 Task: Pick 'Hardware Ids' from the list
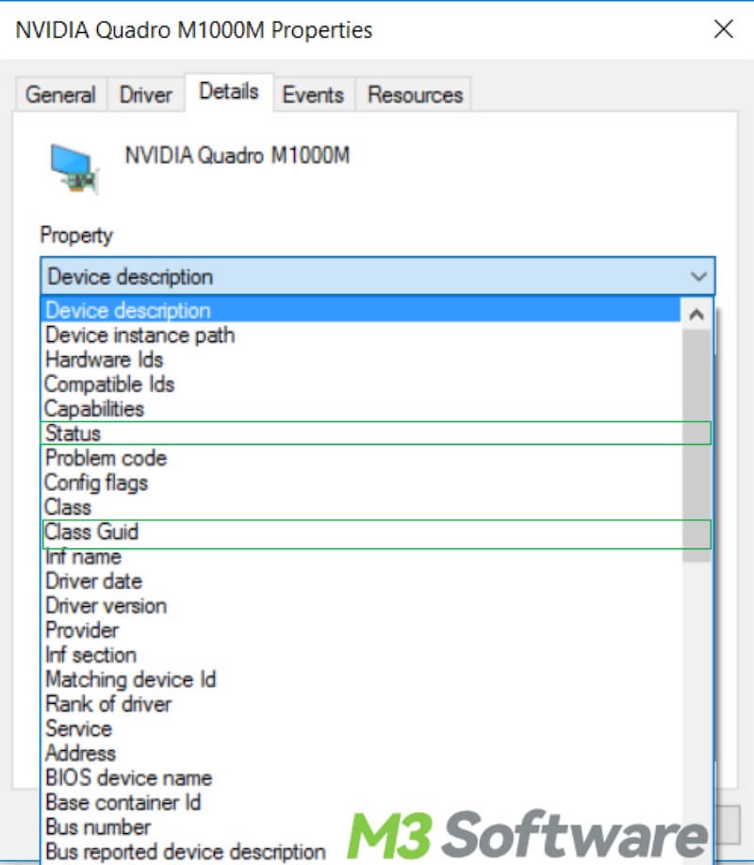coord(361,360)
